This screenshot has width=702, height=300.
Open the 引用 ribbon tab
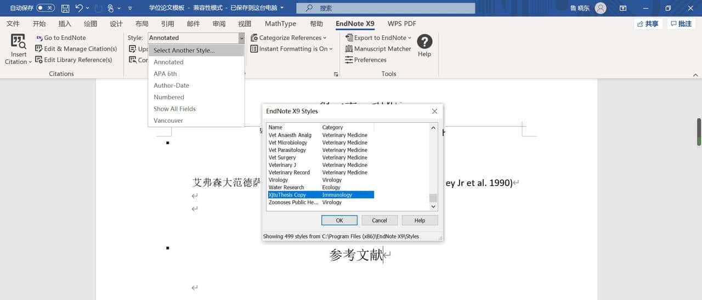168,24
